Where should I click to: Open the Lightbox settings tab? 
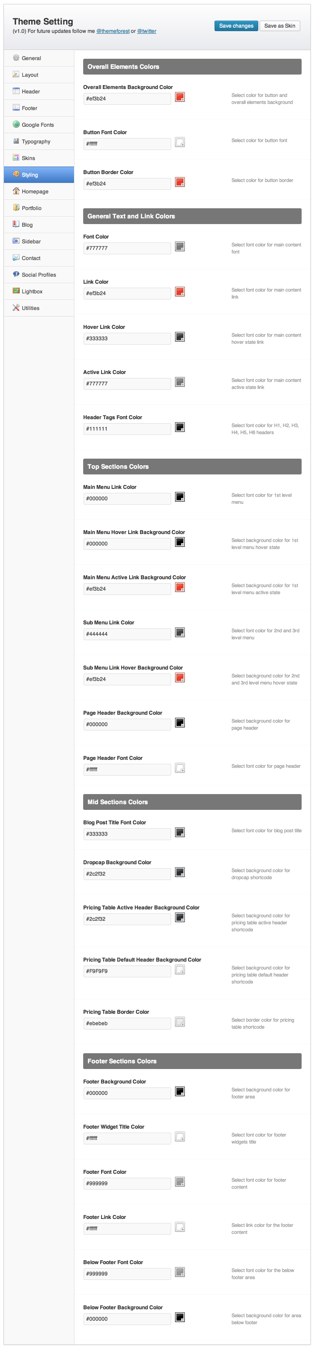[x=32, y=291]
